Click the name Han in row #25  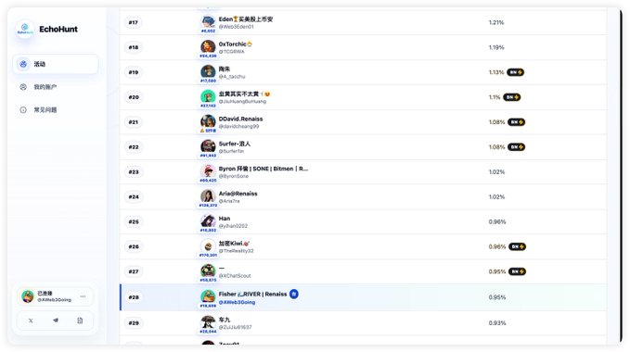(x=225, y=219)
